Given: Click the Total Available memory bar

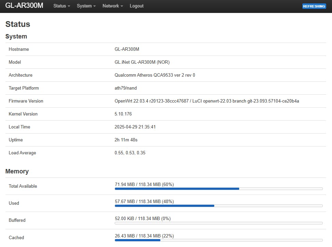Looking at the screenshot, I should (x=218, y=188).
